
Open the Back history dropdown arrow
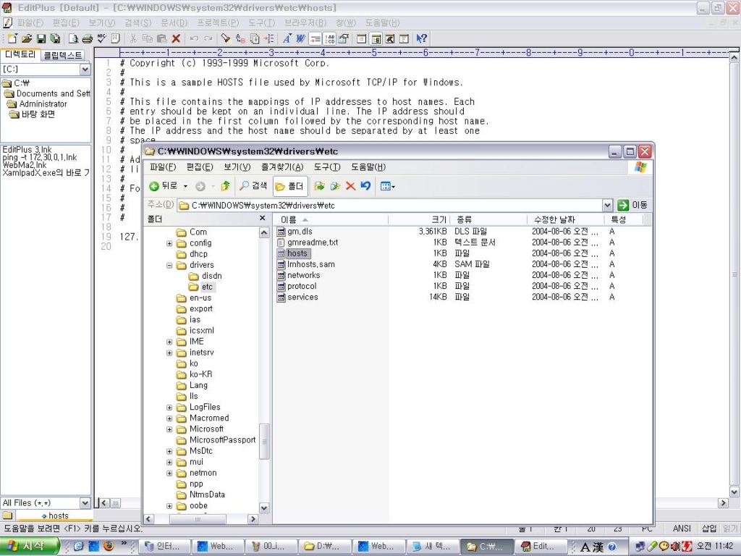point(186,186)
